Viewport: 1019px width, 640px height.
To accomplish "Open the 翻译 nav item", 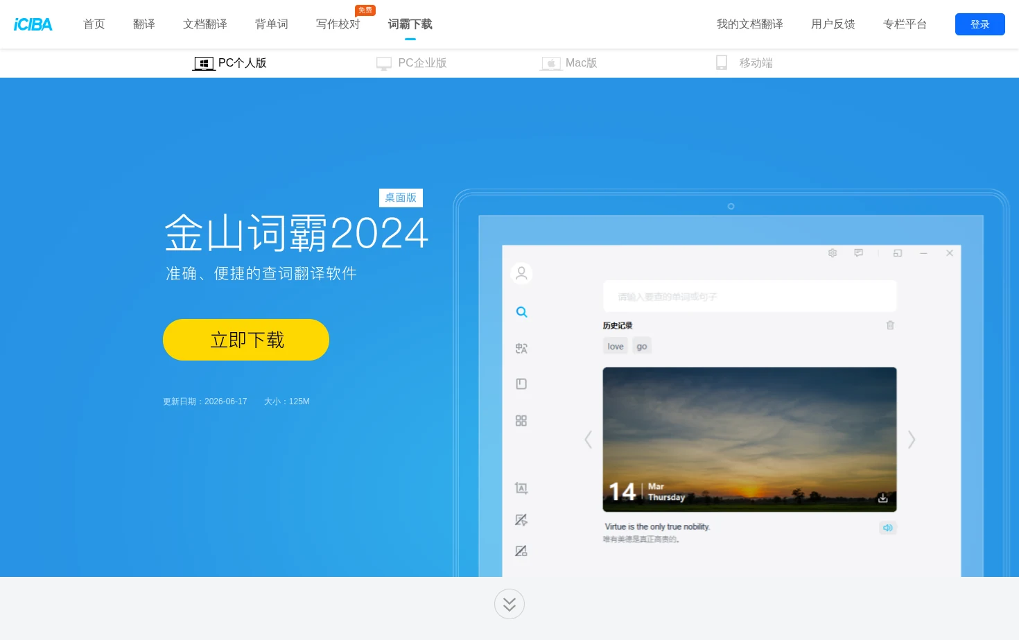I will tap(144, 24).
